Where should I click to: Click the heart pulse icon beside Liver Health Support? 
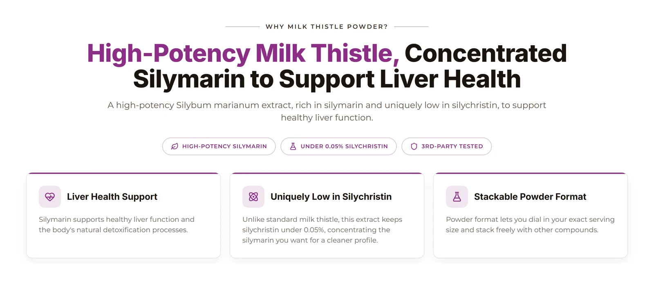click(50, 197)
